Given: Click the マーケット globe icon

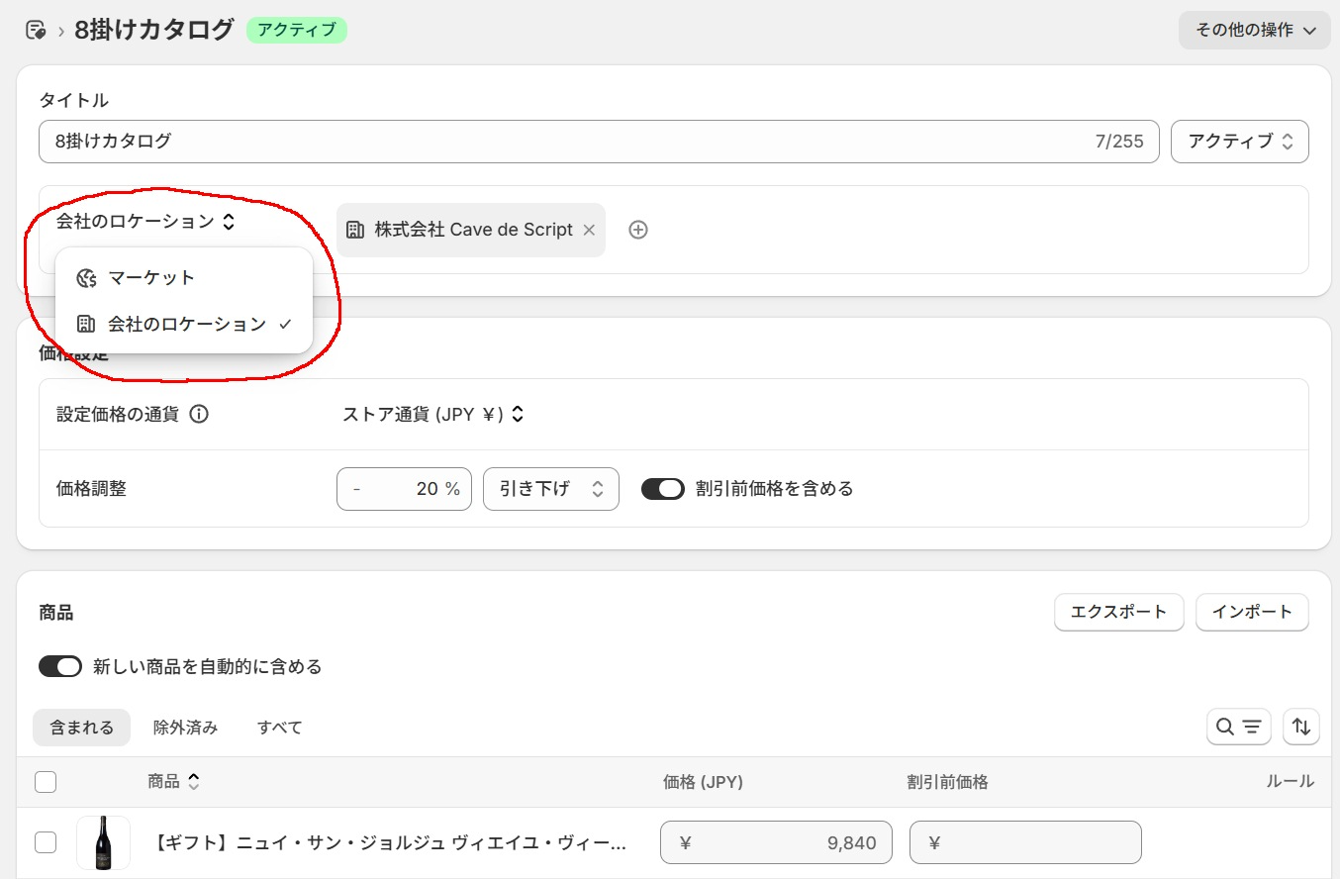Looking at the screenshot, I should [x=86, y=278].
